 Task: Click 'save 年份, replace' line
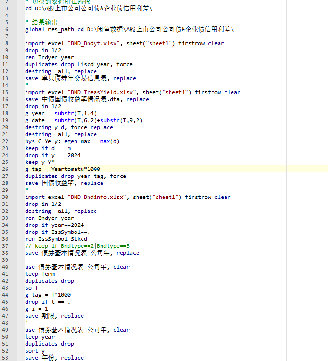pyautogui.click(x=55, y=358)
